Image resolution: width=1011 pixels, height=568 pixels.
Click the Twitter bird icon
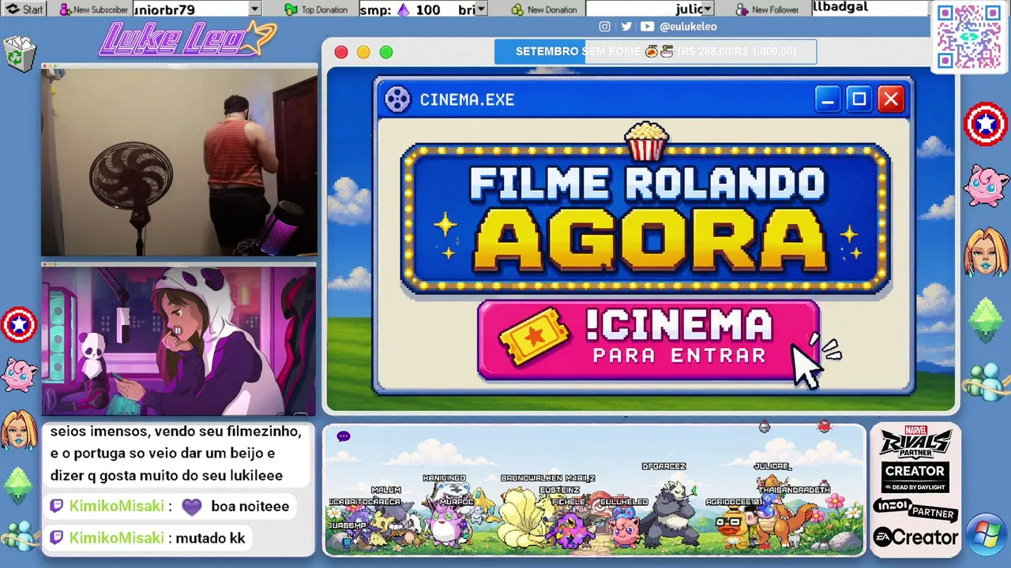[626, 26]
